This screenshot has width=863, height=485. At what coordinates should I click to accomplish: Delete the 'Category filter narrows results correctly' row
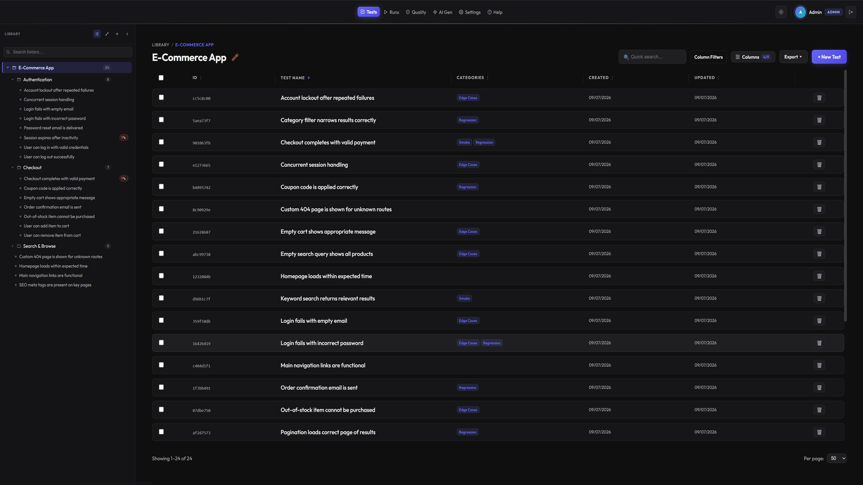(819, 120)
